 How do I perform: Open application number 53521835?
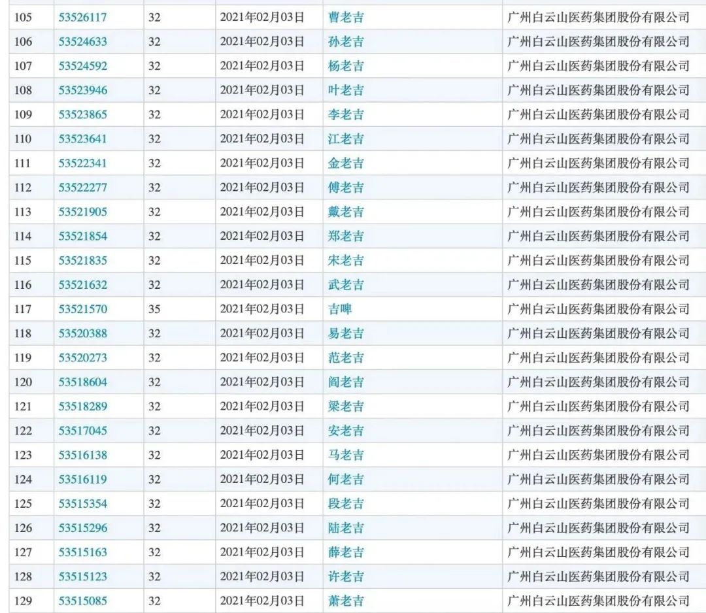(83, 261)
